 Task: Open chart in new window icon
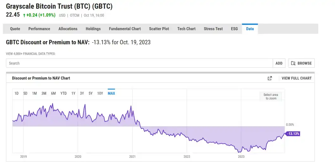[x=270, y=78]
